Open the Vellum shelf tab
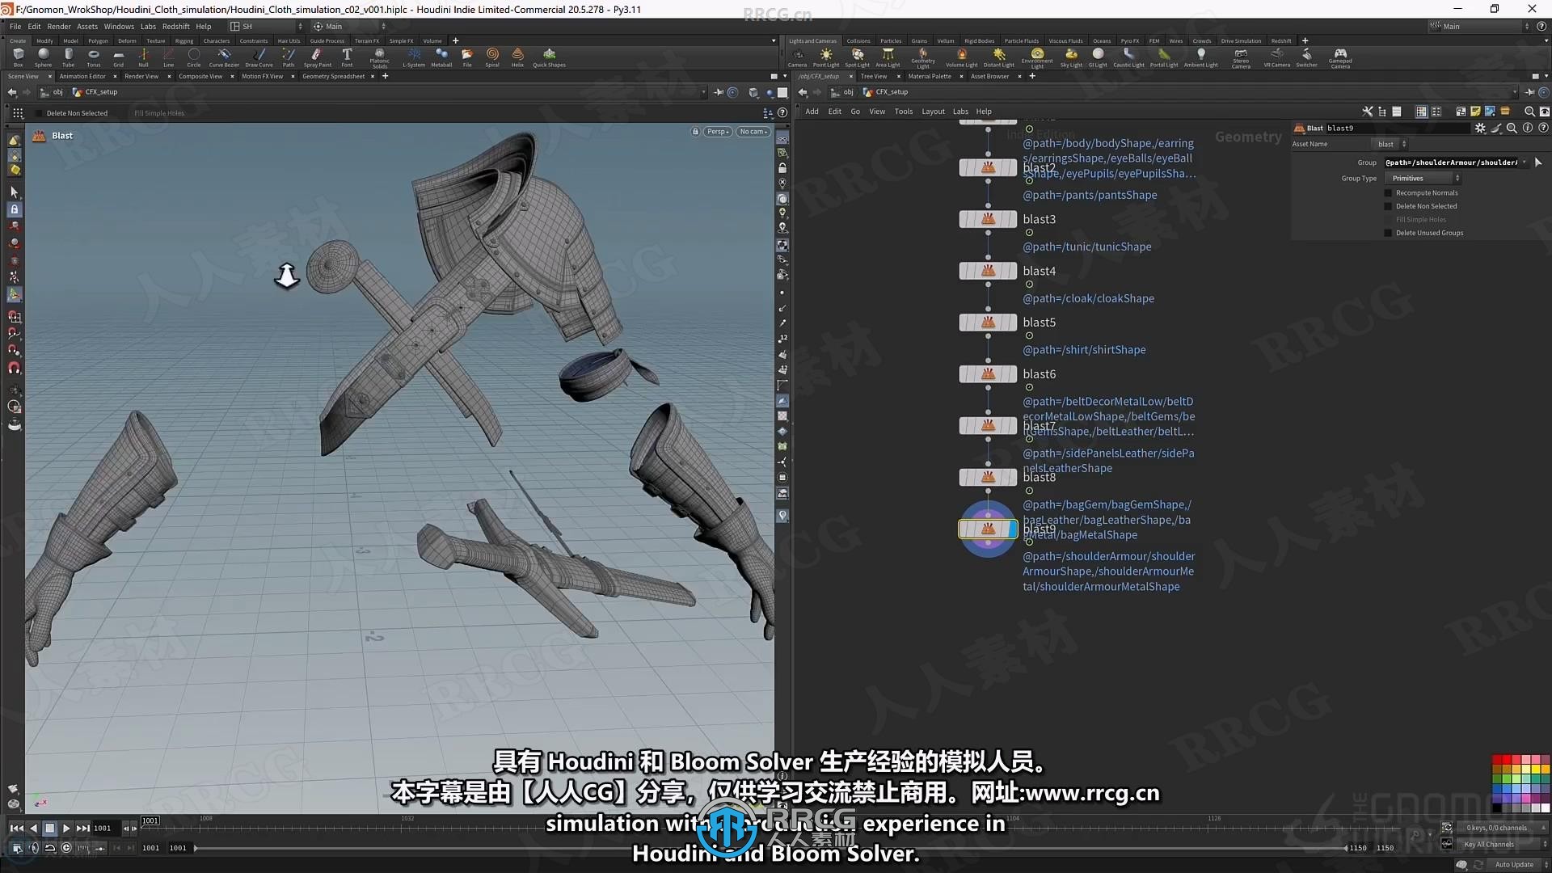The image size is (1552, 873). click(946, 40)
